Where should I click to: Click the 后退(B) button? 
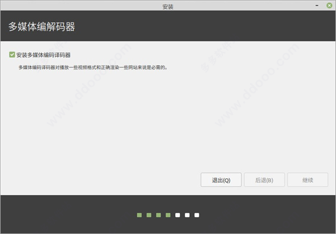click(264, 180)
